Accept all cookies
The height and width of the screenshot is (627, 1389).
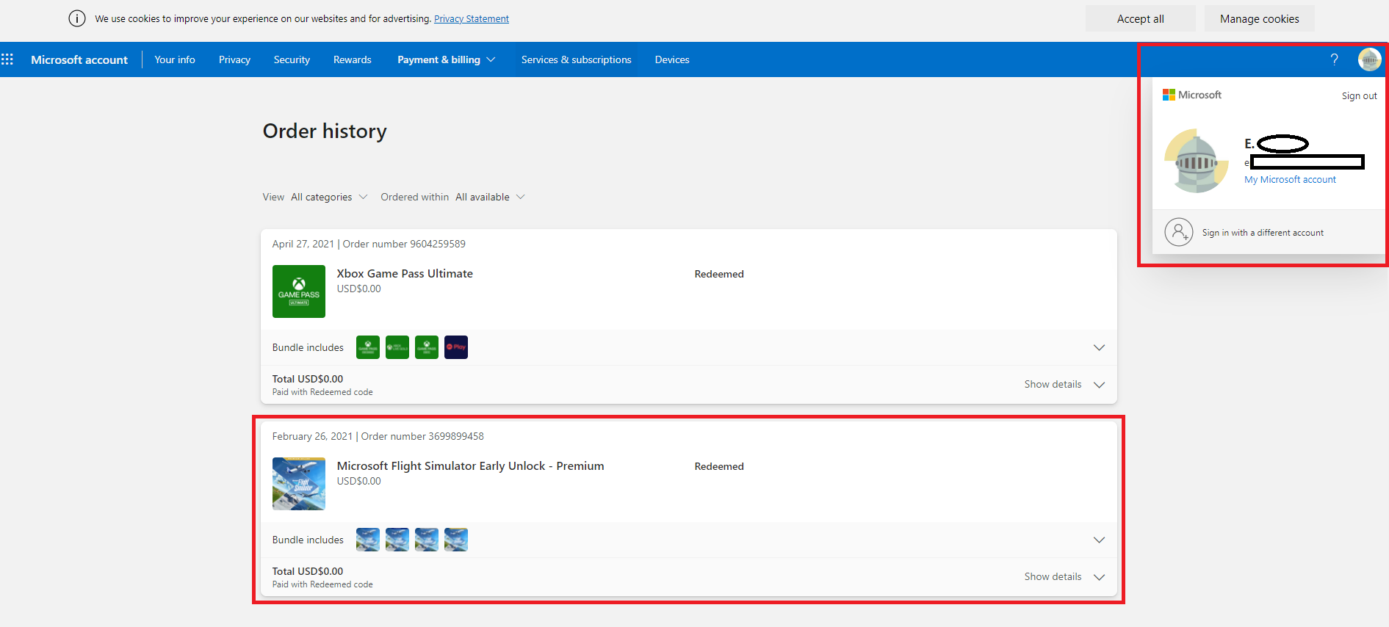coord(1141,18)
